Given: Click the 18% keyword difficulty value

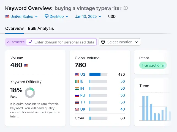Looking at the screenshot, I should tap(16, 90).
